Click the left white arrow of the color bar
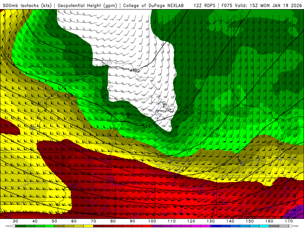Viewport: 304px width, 228px height. tap(10, 226)
